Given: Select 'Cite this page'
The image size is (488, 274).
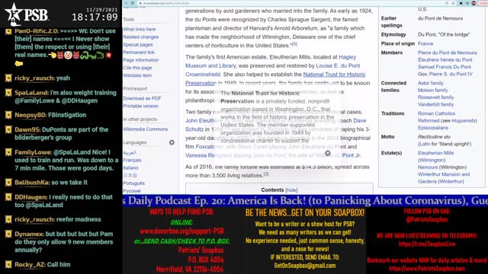Looking at the screenshot, I should tap(137, 68).
